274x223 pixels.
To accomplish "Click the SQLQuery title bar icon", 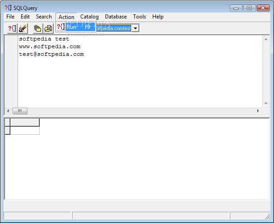I will 8,8.
